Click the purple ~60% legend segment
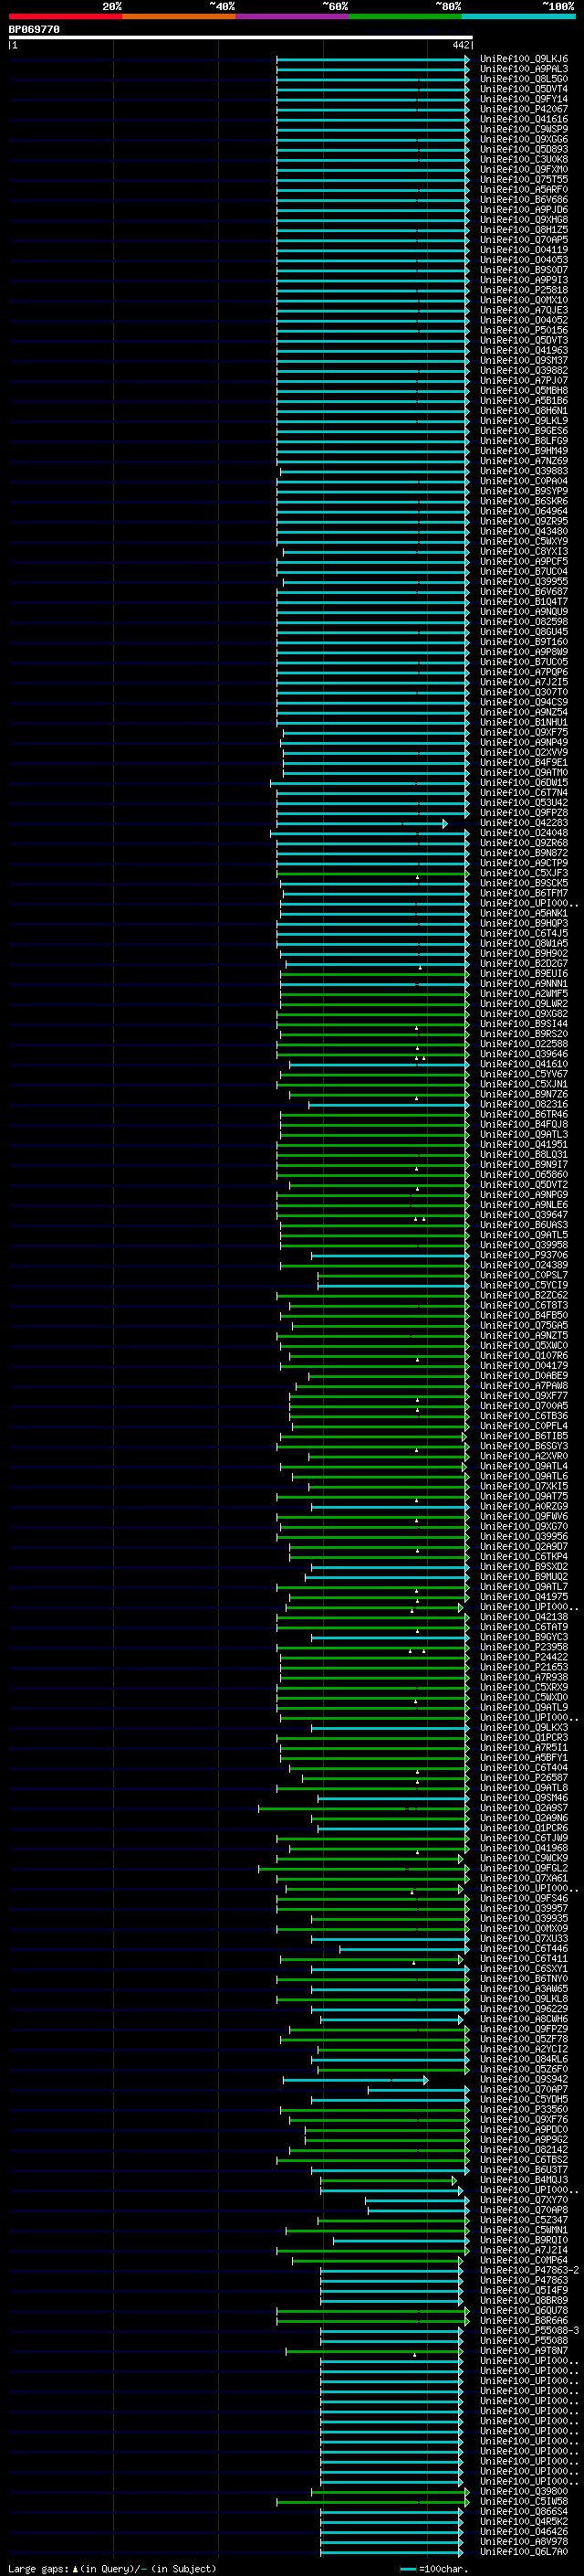 [293, 16]
